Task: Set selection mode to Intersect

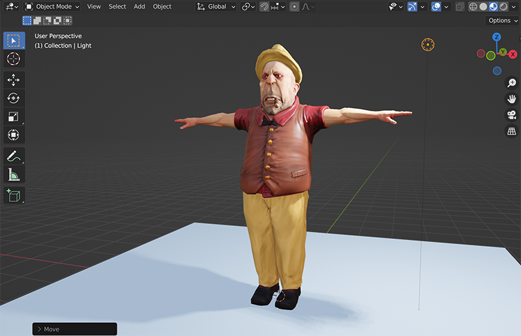Action: [68, 21]
